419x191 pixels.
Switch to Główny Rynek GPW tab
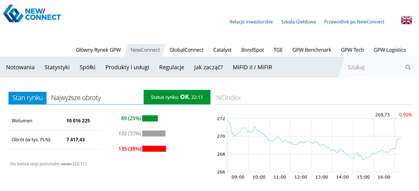tap(98, 50)
